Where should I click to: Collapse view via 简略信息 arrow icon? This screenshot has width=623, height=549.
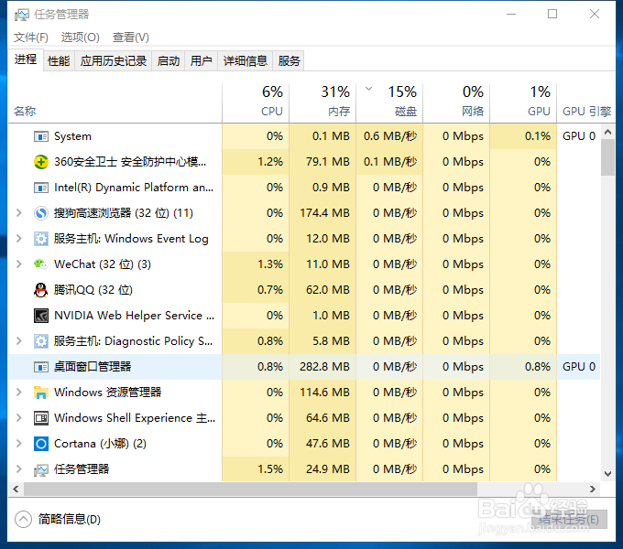(23, 519)
